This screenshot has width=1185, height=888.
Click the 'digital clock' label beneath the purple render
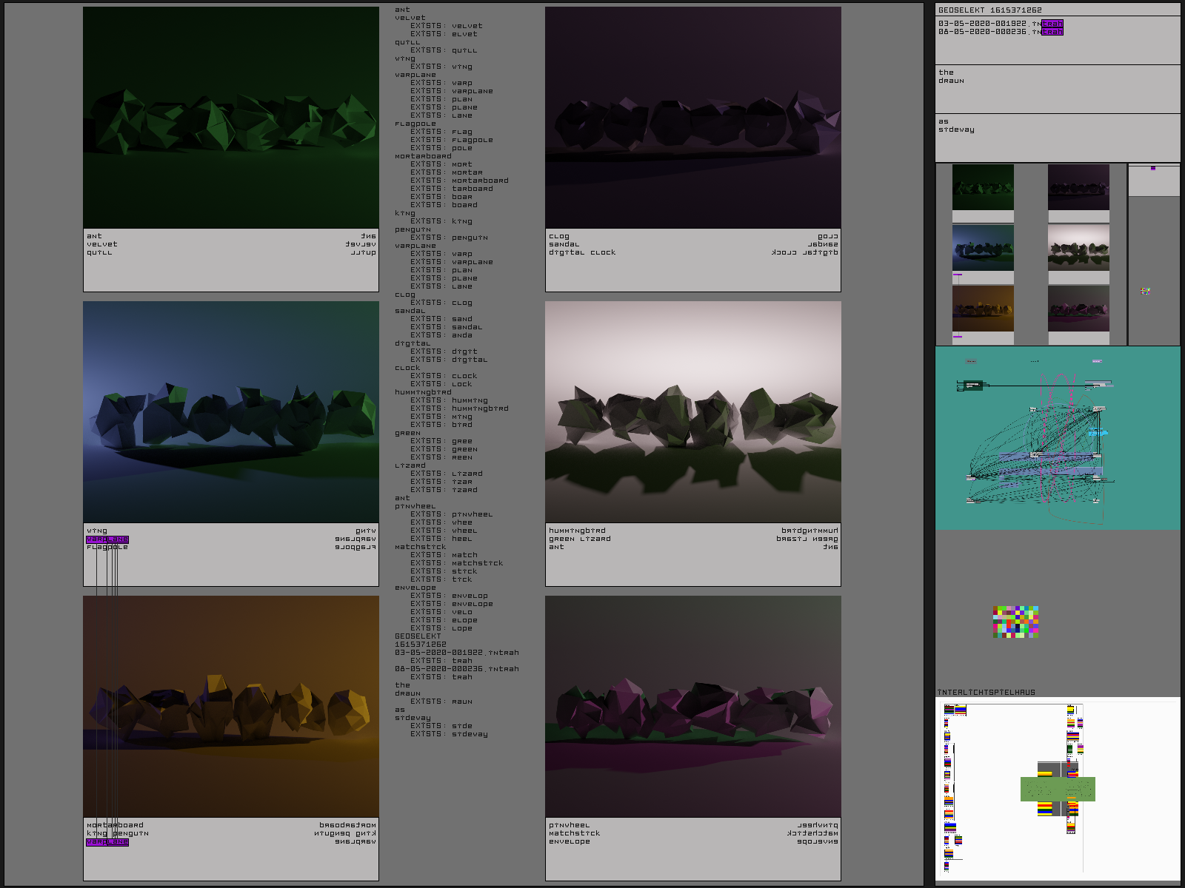pyautogui.click(x=582, y=252)
